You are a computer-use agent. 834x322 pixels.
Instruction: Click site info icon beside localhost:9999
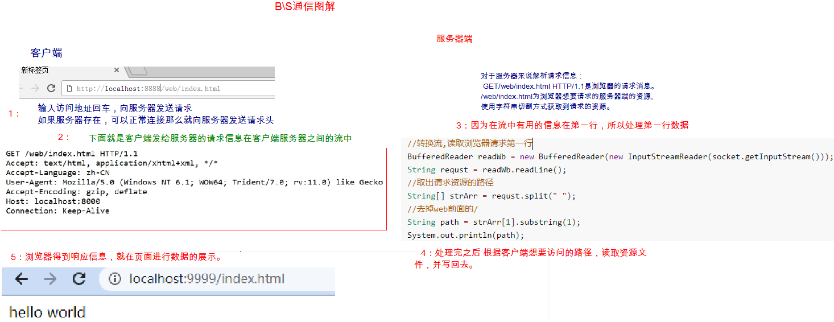(115, 279)
